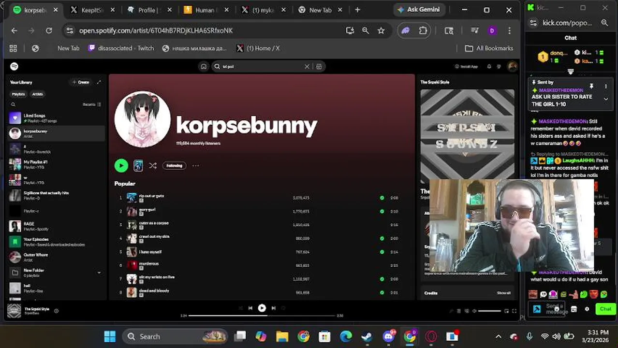Viewport: 618px width, 348px height.
Task: Collapse pinned message chevron in Kick chat
Action: [x=606, y=99]
